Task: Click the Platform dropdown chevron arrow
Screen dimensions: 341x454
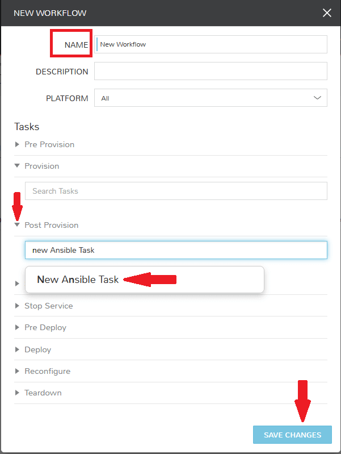Action: (318, 98)
